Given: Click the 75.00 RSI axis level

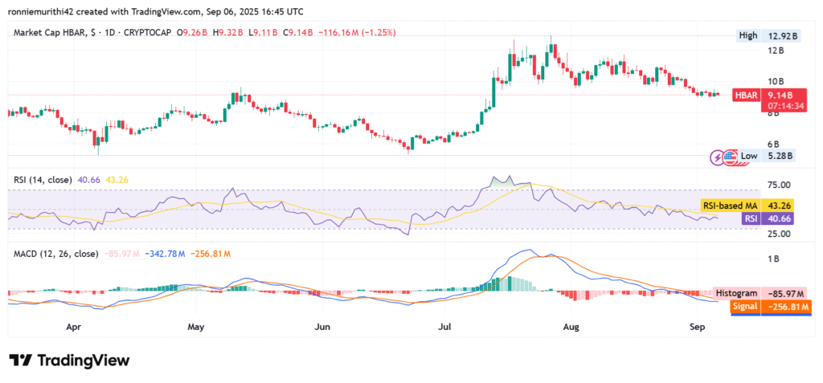Looking at the screenshot, I should 779,185.
